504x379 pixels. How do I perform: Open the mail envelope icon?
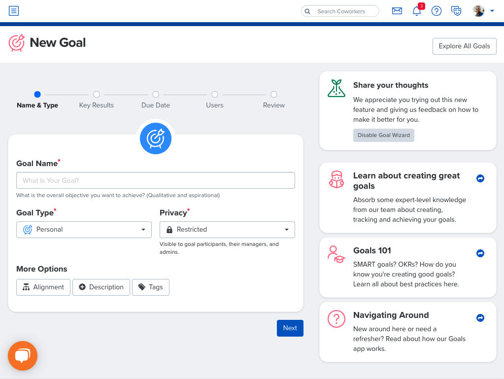pyautogui.click(x=397, y=11)
